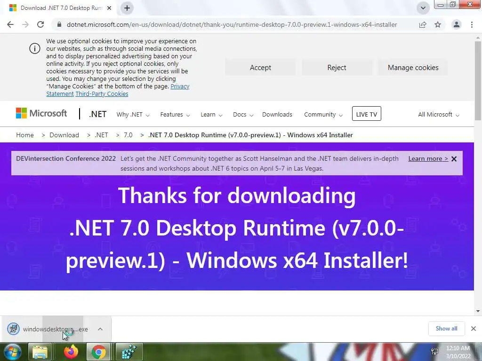Click the address bar URL
The image size is (482, 361).
pos(232,24)
